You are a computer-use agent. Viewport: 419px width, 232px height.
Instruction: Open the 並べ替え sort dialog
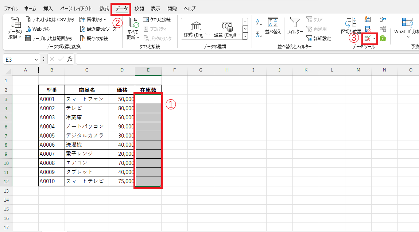[273, 25]
